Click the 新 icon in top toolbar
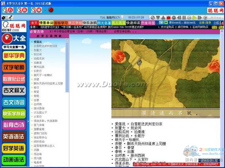 [22, 10]
